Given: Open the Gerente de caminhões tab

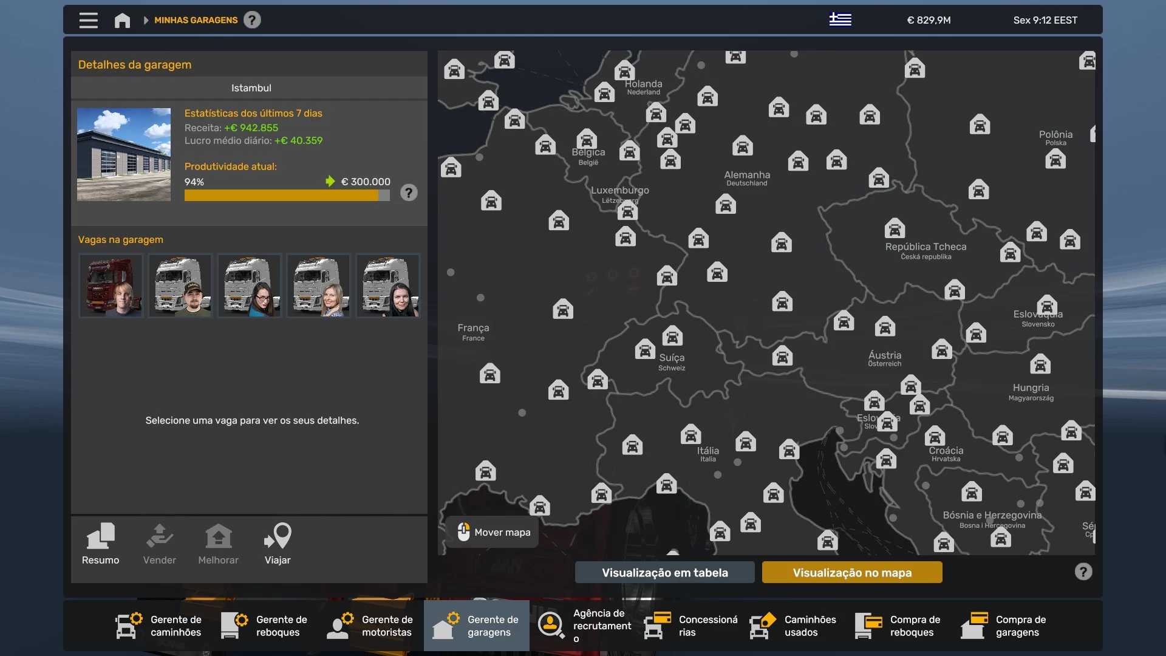Looking at the screenshot, I should pyautogui.click(x=159, y=626).
